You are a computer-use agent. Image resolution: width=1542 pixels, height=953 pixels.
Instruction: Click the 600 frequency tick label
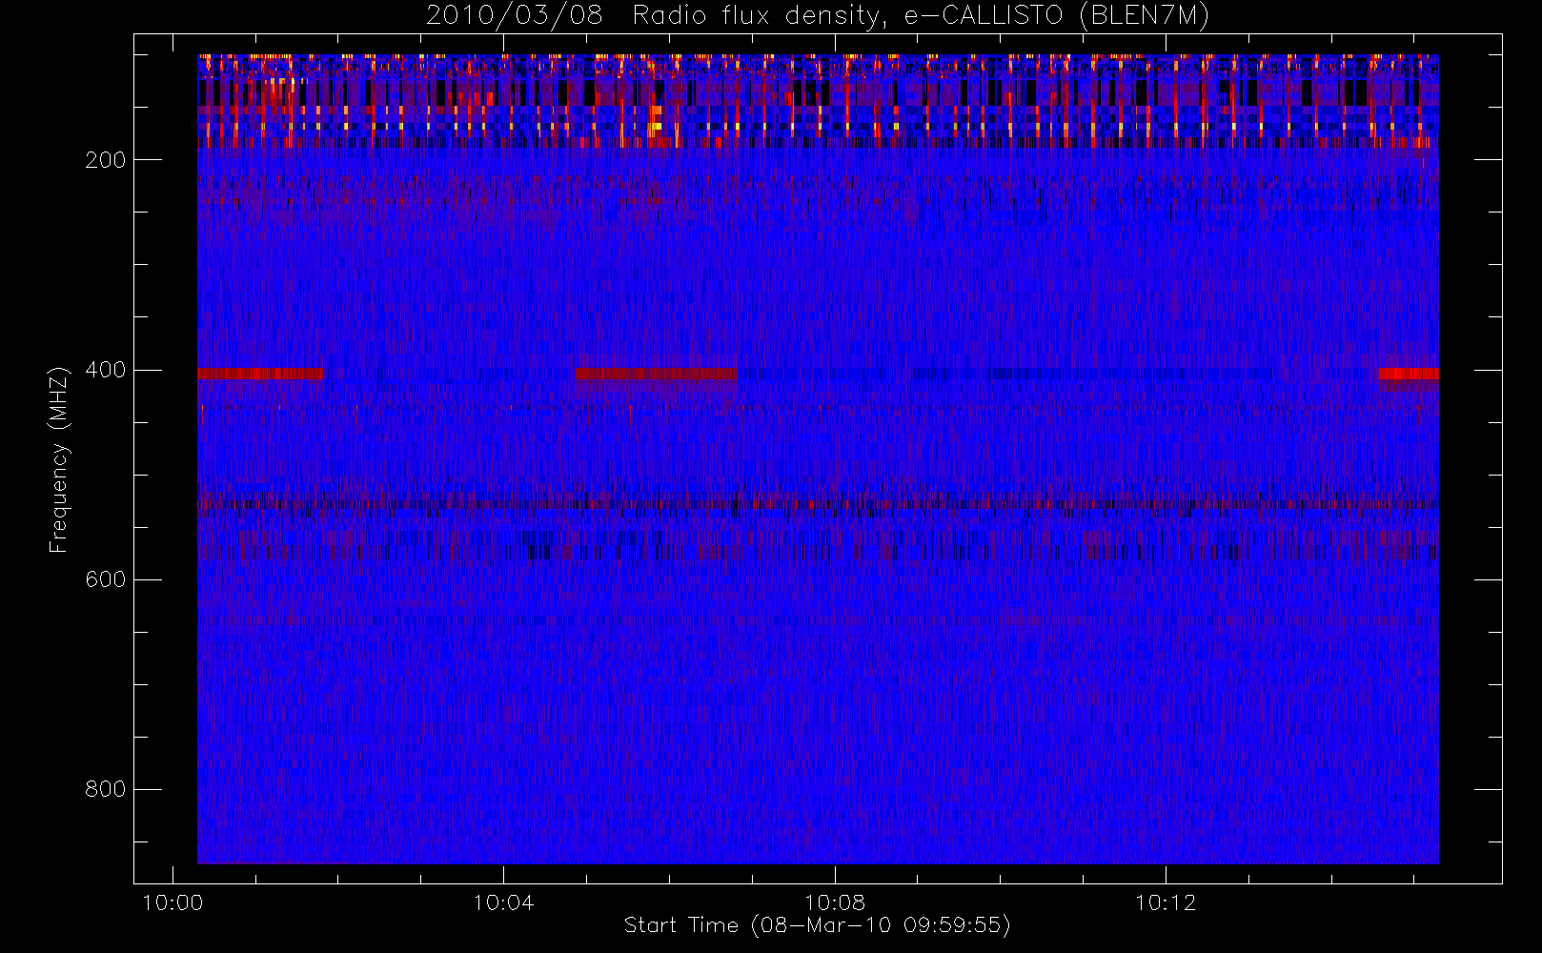coord(105,579)
